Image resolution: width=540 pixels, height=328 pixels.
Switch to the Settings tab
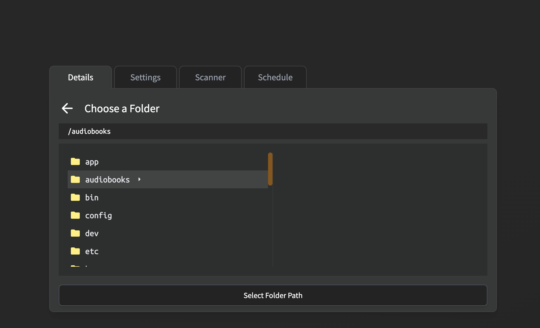coord(145,77)
